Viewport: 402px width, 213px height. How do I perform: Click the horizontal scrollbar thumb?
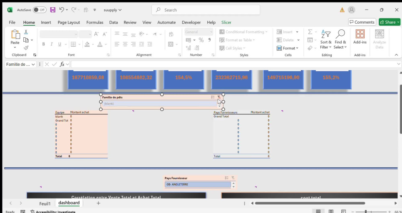click(310, 203)
